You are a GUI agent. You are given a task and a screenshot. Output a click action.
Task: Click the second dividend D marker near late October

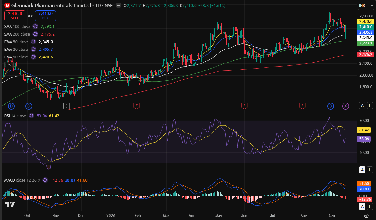(29, 106)
